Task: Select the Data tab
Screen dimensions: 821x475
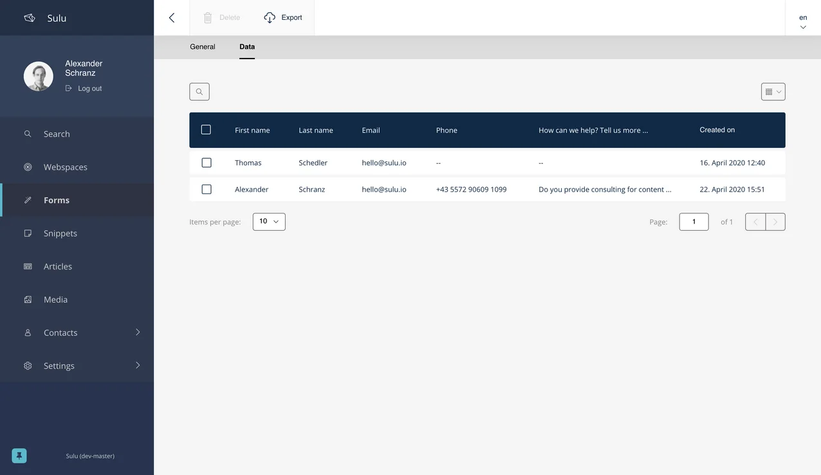Action: tap(247, 45)
